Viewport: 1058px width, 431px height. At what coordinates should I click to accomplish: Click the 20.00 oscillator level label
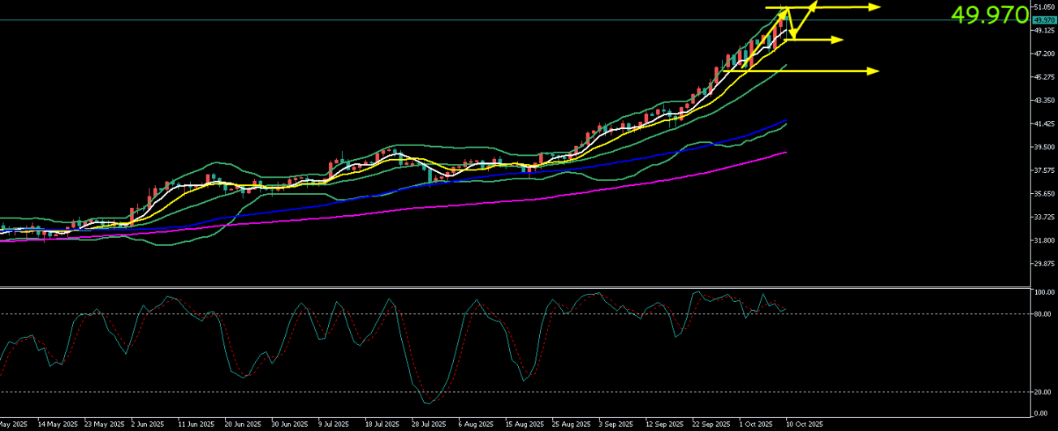click(x=1043, y=393)
